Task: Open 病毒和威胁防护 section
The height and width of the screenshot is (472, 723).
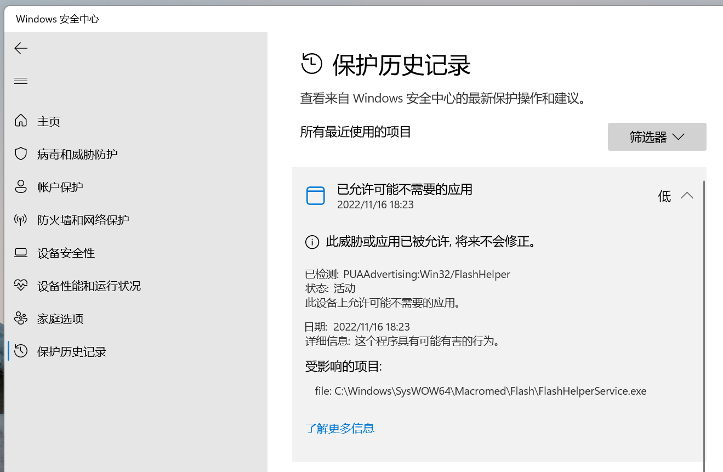Action: point(136,154)
